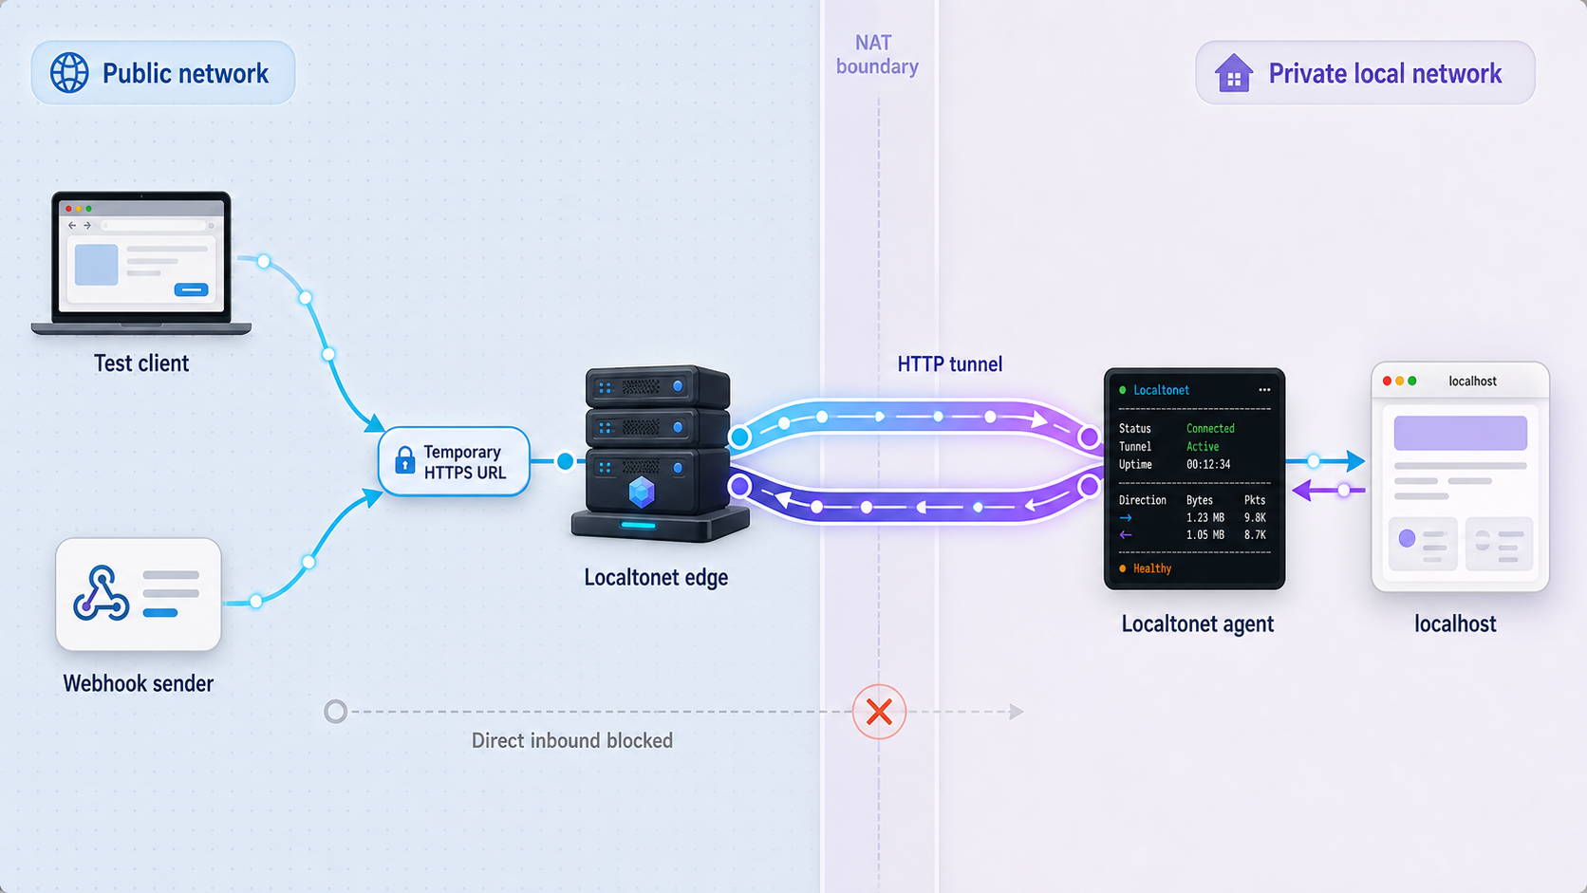Screen dimensions: 1587x893
Task: Click the 'Webhook sender' caption
Action: (x=139, y=683)
